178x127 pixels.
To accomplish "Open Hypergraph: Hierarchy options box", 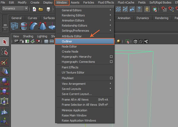I will click(x=111, y=57).
